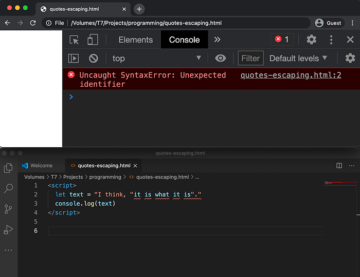The height and width of the screenshot is (277, 360).
Task: Open the Run and Debug view
Action: click(x=8, y=230)
